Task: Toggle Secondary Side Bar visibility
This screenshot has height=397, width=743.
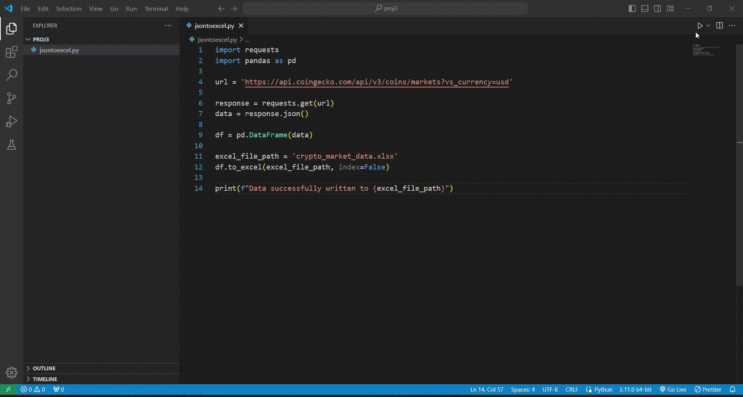Action: (x=657, y=9)
